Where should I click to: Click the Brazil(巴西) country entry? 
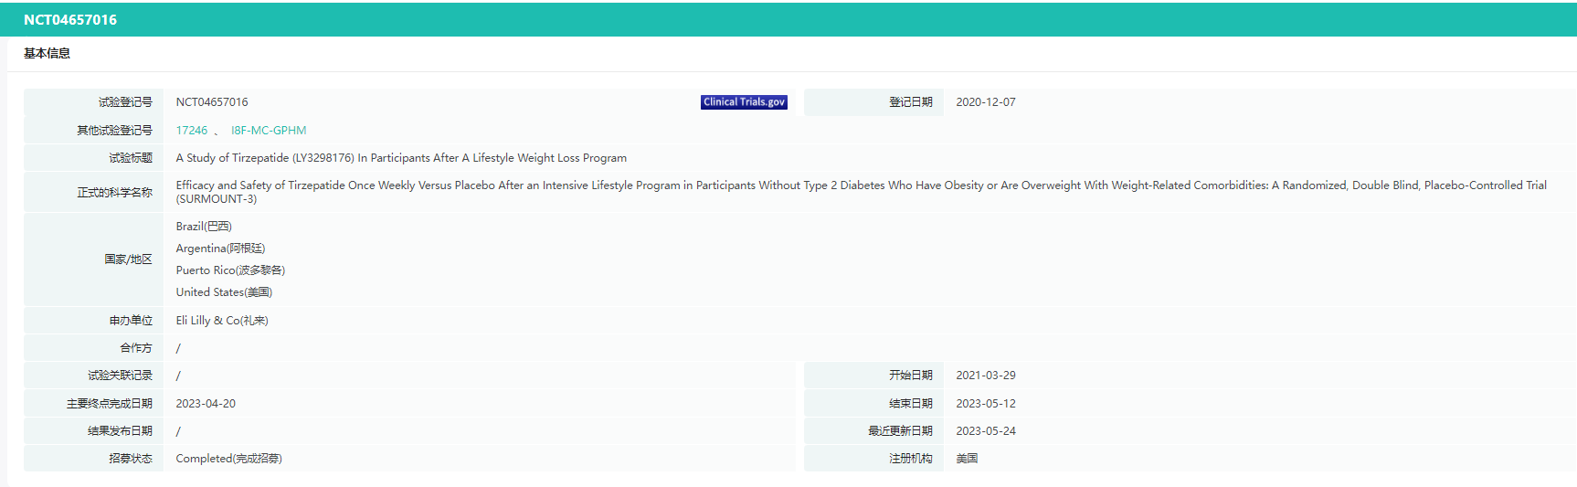[204, 227]
